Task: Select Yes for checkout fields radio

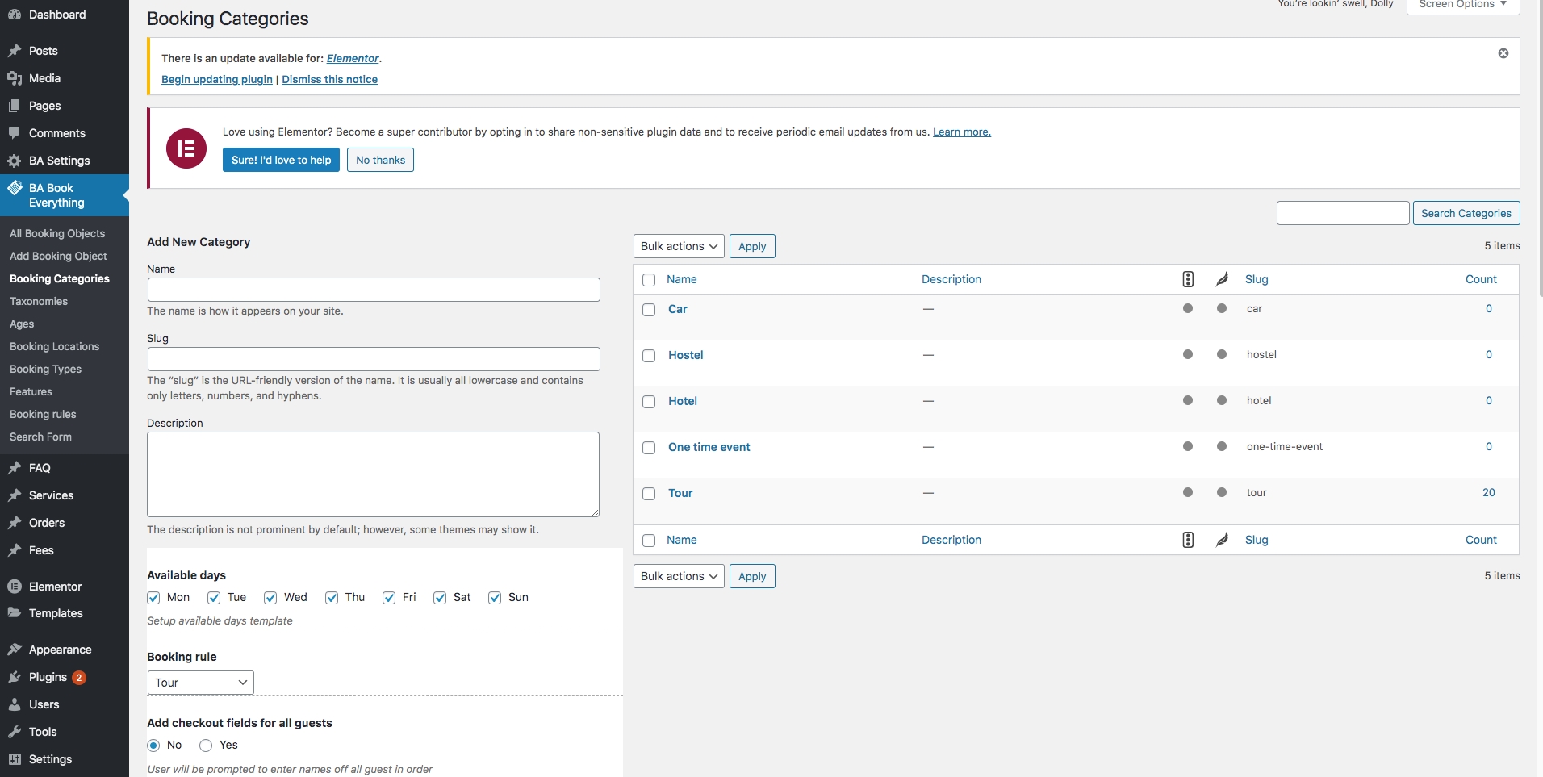Action: click(x=206, y=746)
